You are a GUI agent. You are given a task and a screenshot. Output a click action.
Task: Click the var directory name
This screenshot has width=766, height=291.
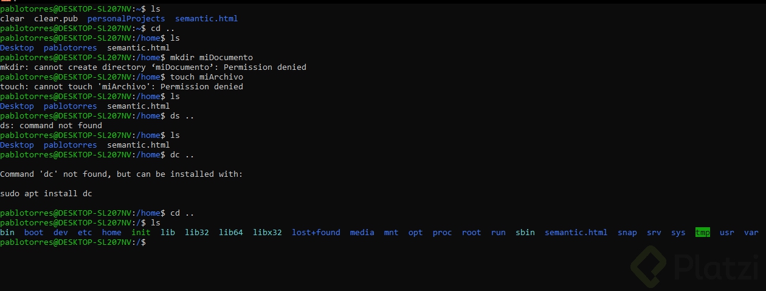(751, 233)
